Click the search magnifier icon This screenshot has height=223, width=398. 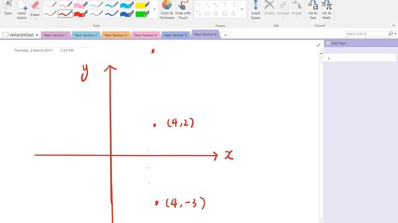pyautogui.click(x=391, y=33)
